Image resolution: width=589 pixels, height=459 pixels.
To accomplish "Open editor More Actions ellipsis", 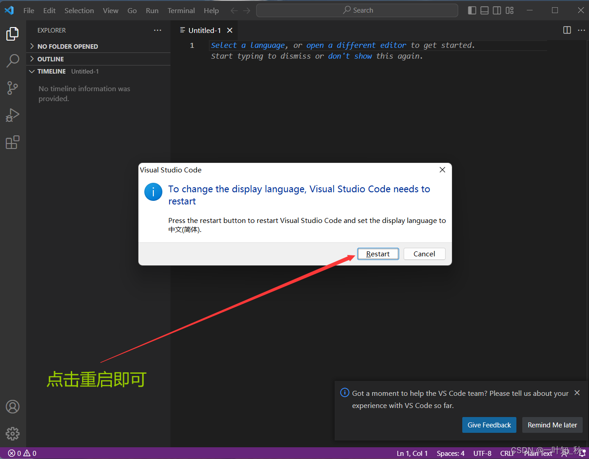I will [x=581, y=30].
